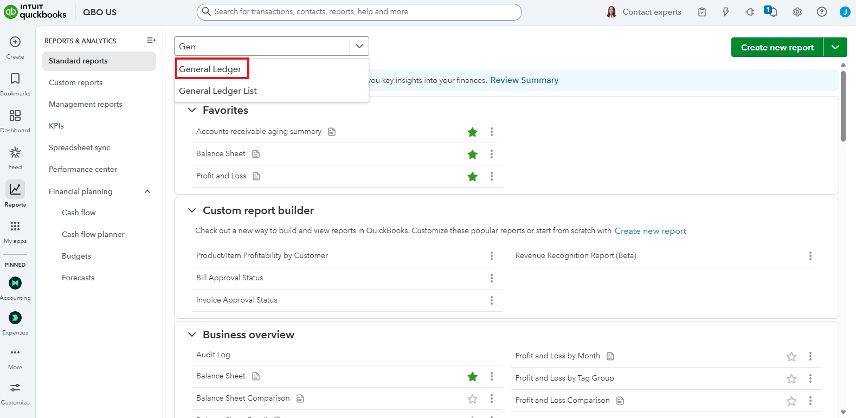This screenshot has width=856, height=418.
Task: Select General Ledger from suggestions
Action: coord(212,69)
